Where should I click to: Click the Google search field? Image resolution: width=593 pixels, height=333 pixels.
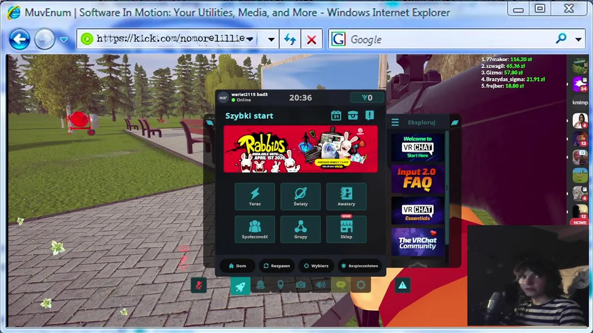pos(449,40)
